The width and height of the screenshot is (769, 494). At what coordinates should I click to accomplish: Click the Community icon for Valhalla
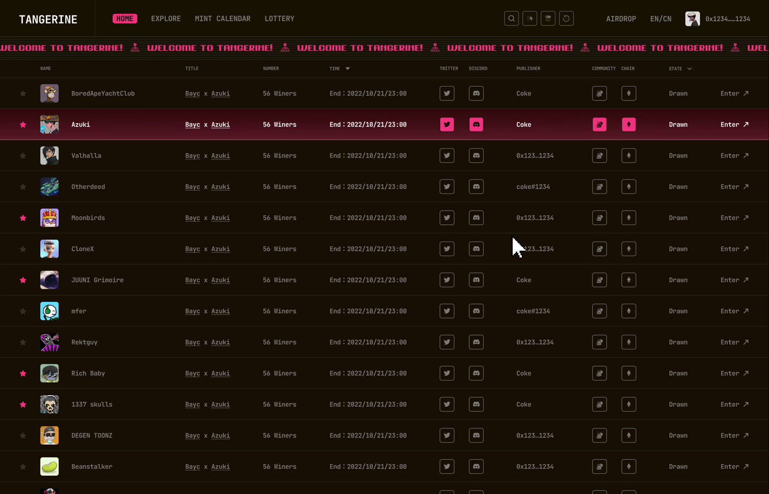[600, 156]
